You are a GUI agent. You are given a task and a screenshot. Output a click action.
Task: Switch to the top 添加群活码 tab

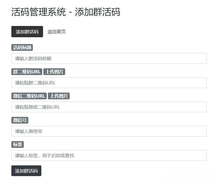coord(27,32)
